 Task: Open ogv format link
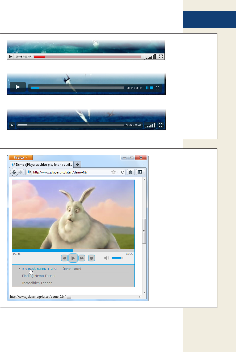[x=77, y=269]
